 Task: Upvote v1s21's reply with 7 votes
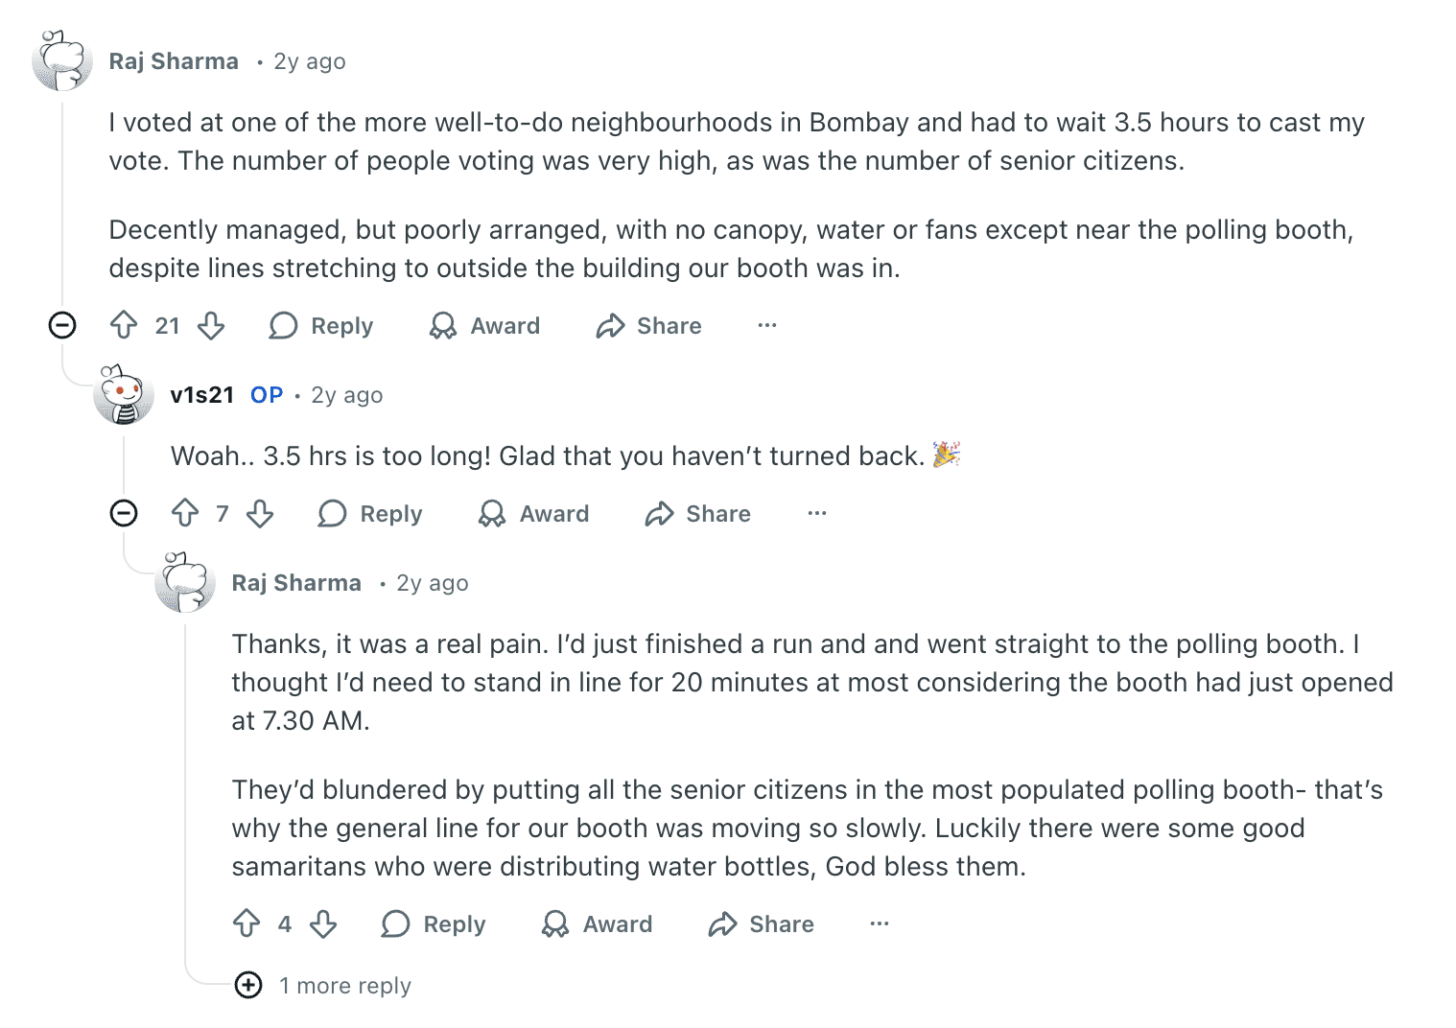[x=185, y=514]
